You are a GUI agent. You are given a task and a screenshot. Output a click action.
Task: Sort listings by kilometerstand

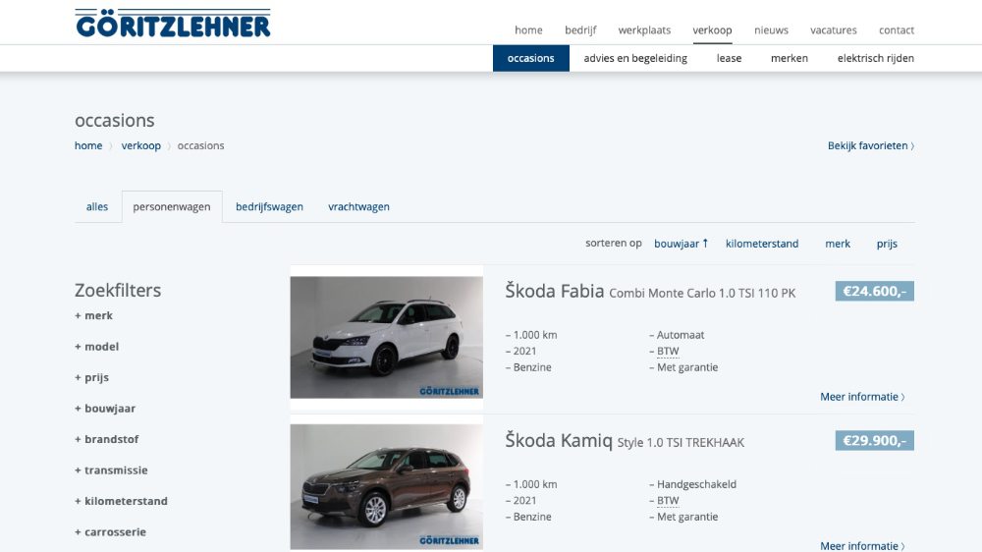(762, 244)
